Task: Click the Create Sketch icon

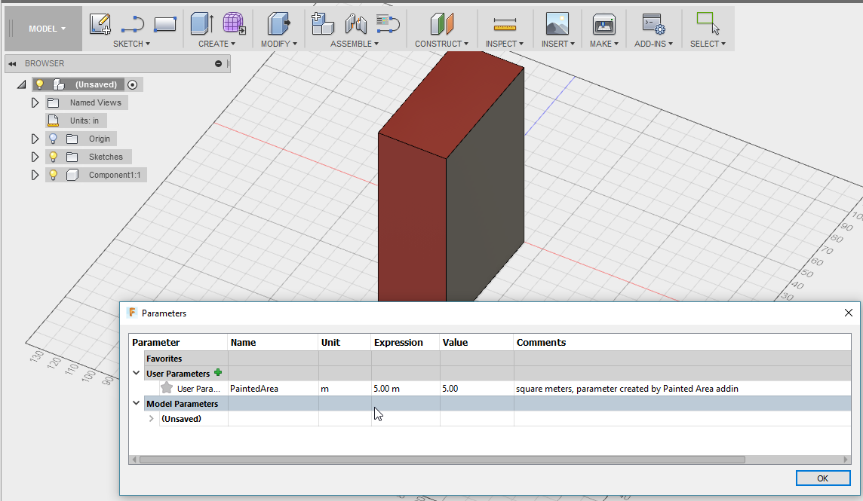Action: [x=100, y=24]
